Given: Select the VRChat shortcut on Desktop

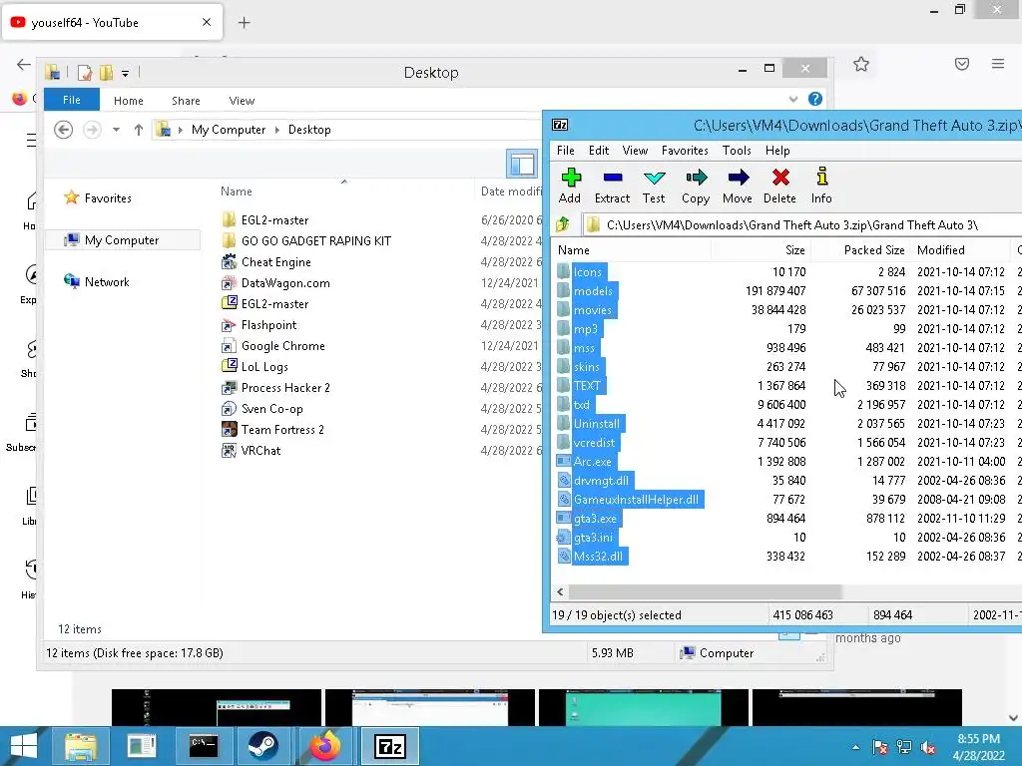Looking at the screenshot, I should point(260,450).
